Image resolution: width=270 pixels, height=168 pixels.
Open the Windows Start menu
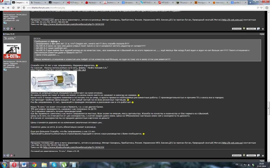click(x=4, y=165)
